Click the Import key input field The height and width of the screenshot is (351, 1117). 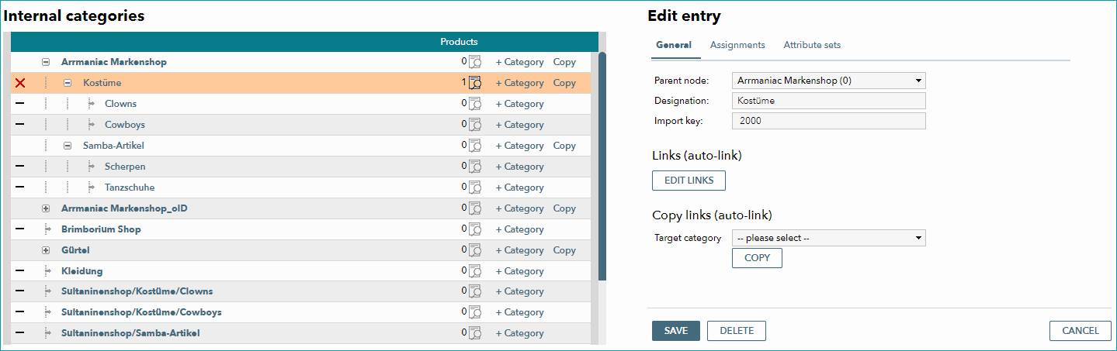point(828,121)
